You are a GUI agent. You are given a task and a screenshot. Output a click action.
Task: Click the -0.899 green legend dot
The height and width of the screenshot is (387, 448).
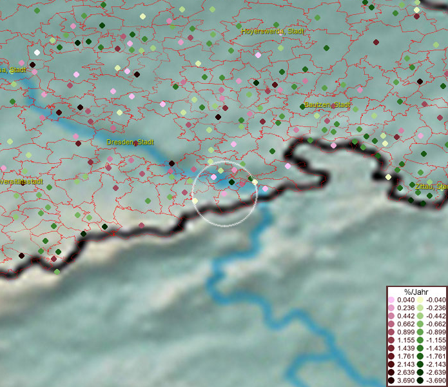coord(419,332)
